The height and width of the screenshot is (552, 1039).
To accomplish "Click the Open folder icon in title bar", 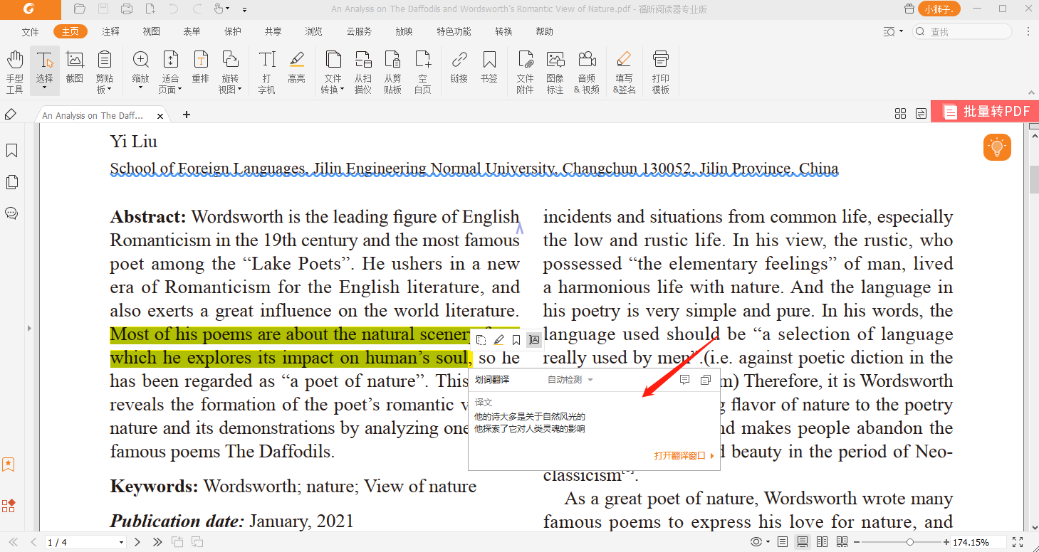I will click(x=80, y=9).
